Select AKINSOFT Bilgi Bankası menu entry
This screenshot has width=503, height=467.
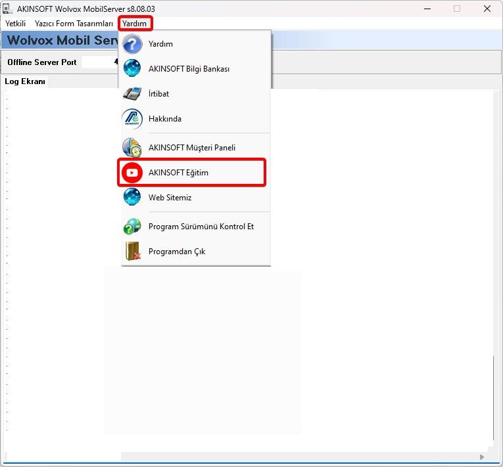[x=196, y=68]
